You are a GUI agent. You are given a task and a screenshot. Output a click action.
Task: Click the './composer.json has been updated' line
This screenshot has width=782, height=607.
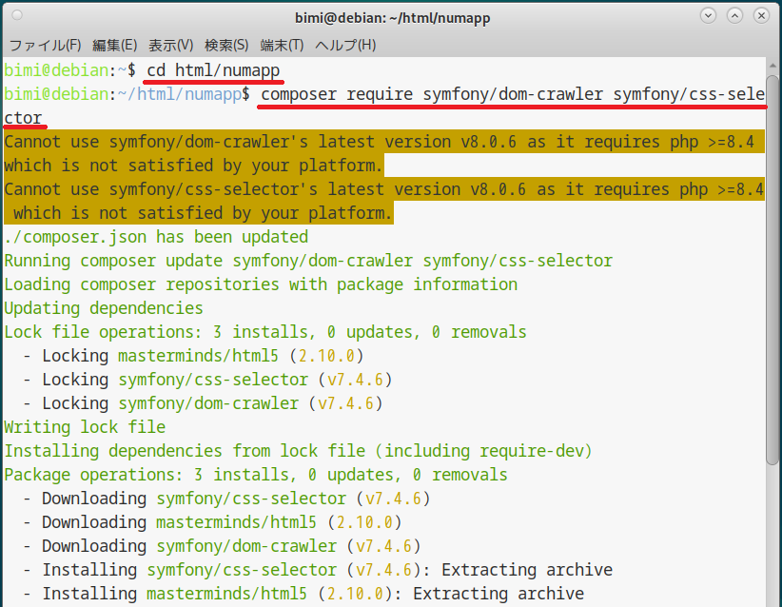(156, 237)
